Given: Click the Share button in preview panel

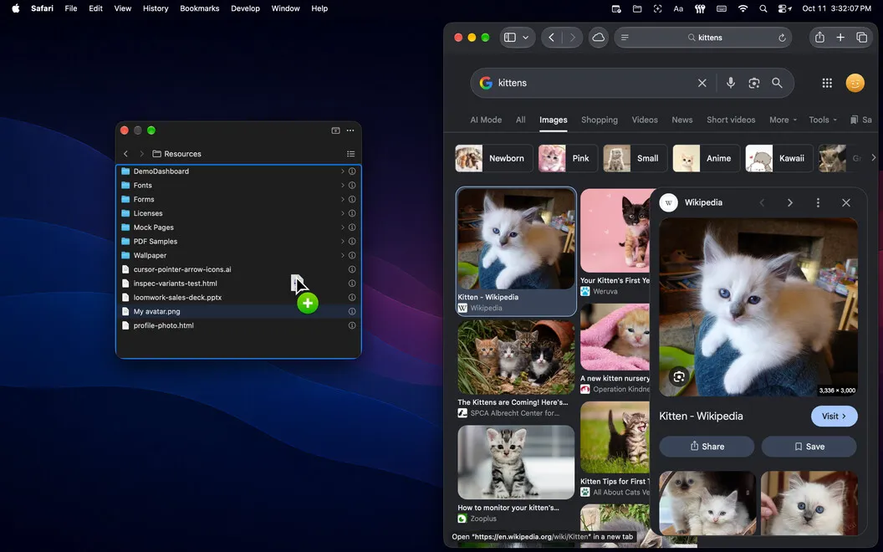Looking at the screenshot, I should [x=707, y=447].
